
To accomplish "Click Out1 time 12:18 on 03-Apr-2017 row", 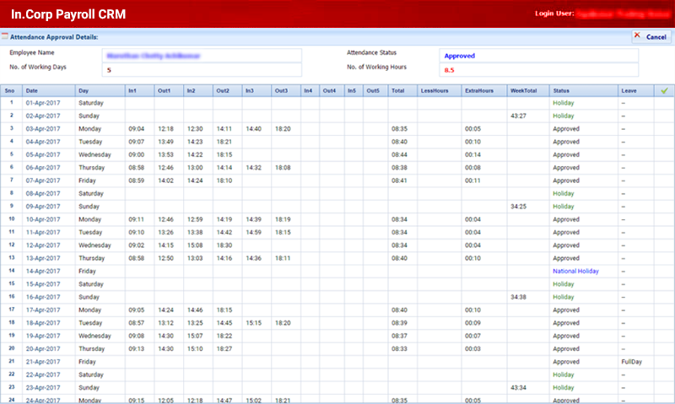I will click(165, 129).
